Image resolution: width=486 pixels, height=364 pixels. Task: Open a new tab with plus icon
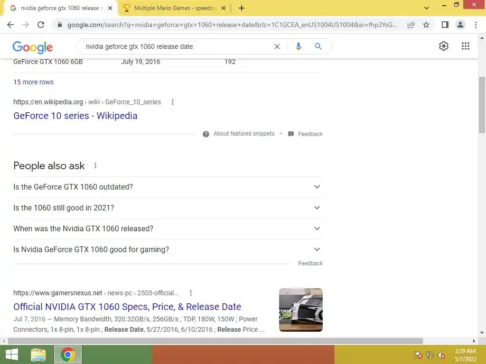coord(242,9)
